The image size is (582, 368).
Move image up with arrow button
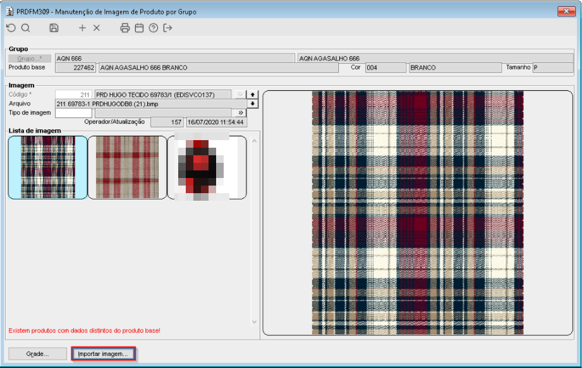(x=252, y=95)
